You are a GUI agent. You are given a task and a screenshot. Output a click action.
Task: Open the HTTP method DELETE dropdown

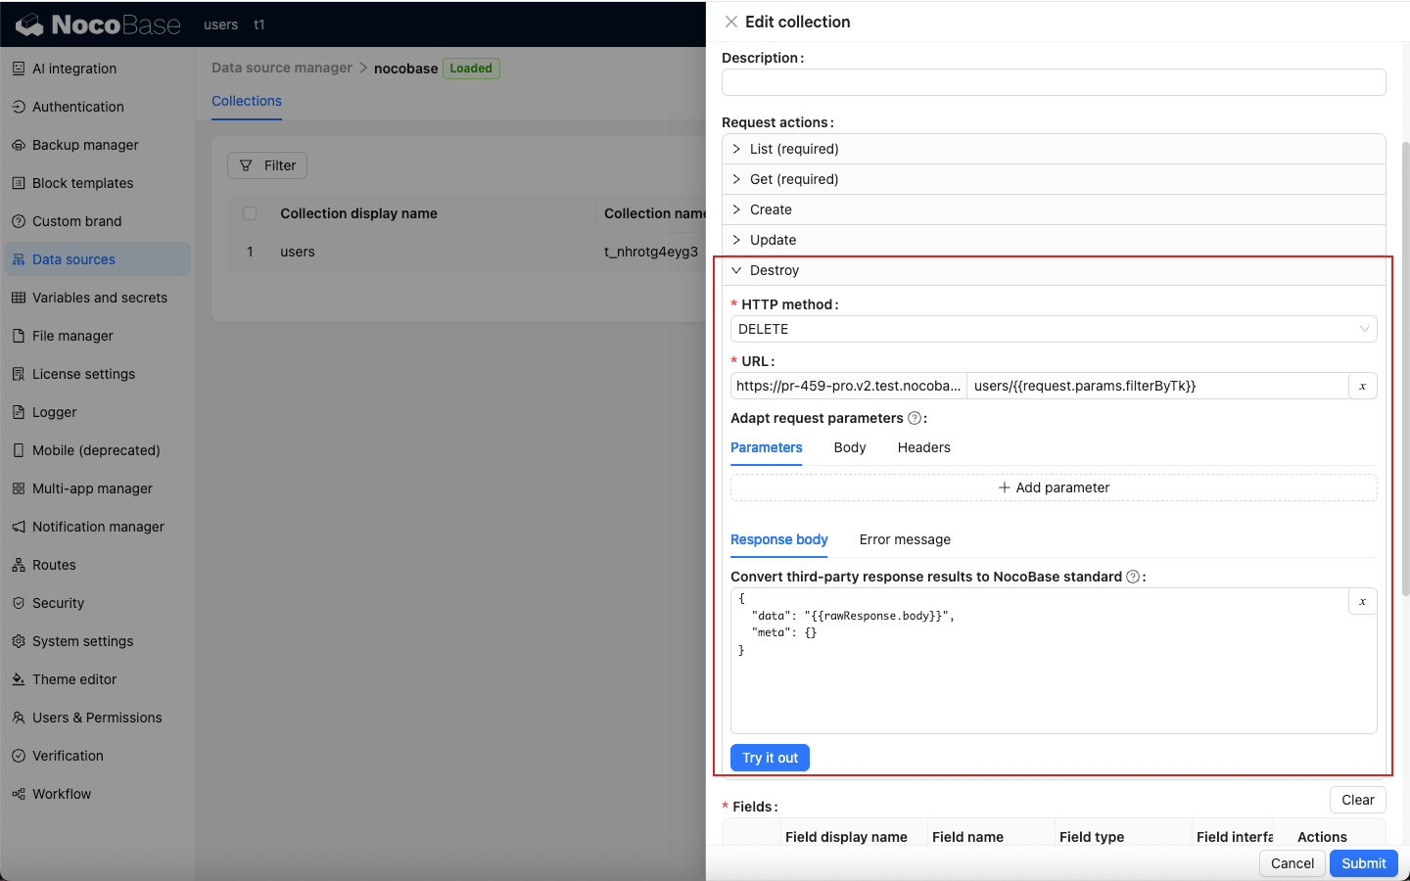(1053, 329)
